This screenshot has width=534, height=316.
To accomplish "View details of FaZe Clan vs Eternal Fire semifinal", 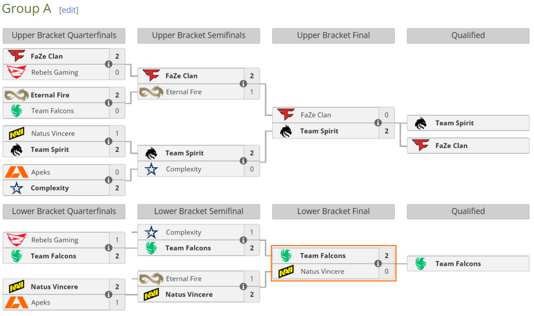I will (x=243, y=84).
